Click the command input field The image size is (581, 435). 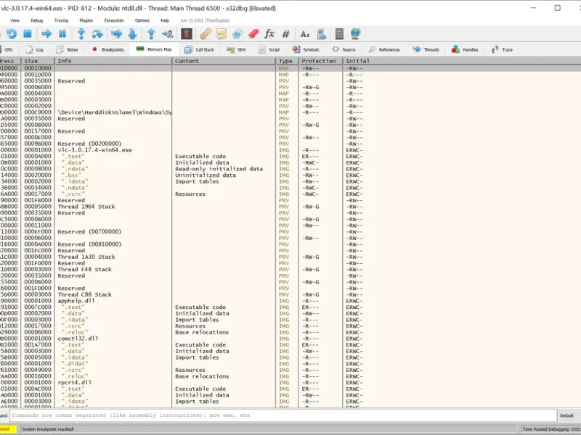(x=283, y=415)
